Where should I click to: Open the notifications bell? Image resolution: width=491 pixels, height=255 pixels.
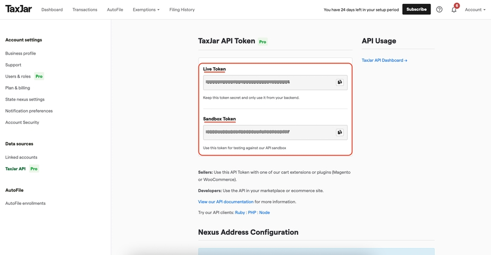454,9
